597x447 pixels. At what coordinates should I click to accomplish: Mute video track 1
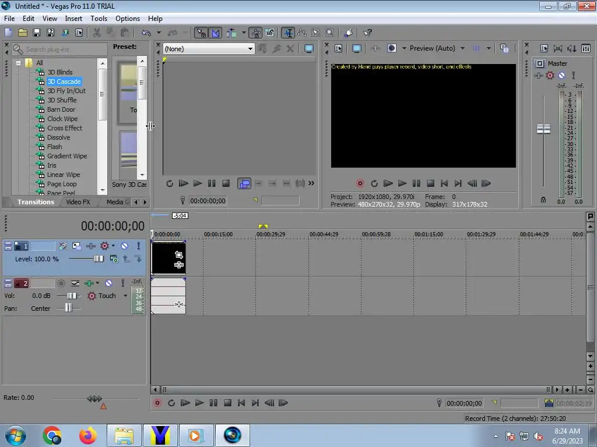pos(124,246)
